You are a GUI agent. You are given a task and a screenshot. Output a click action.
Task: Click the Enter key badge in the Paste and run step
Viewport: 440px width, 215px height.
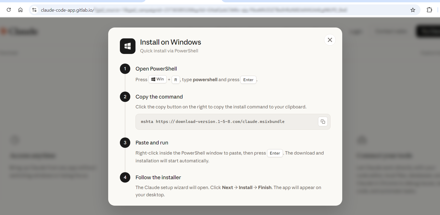pyautogui.click(x=275, y=153)
